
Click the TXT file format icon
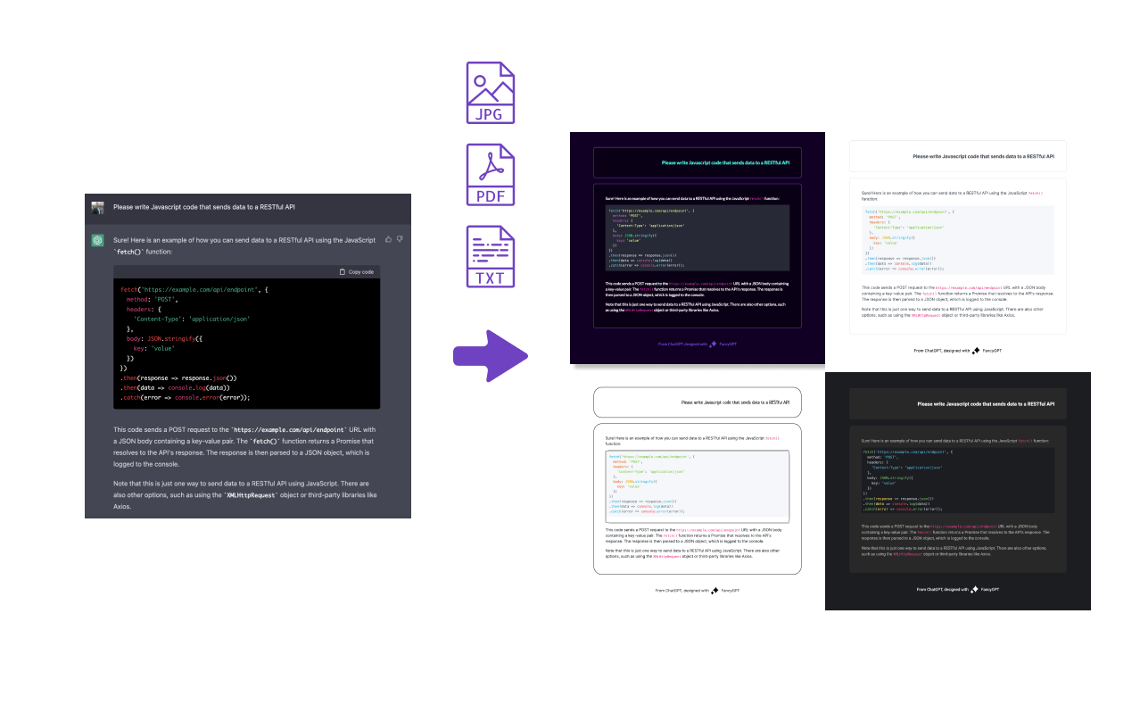click(x=491, y=256)
